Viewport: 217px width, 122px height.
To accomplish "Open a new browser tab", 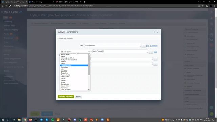I will [x=84, y=2].
